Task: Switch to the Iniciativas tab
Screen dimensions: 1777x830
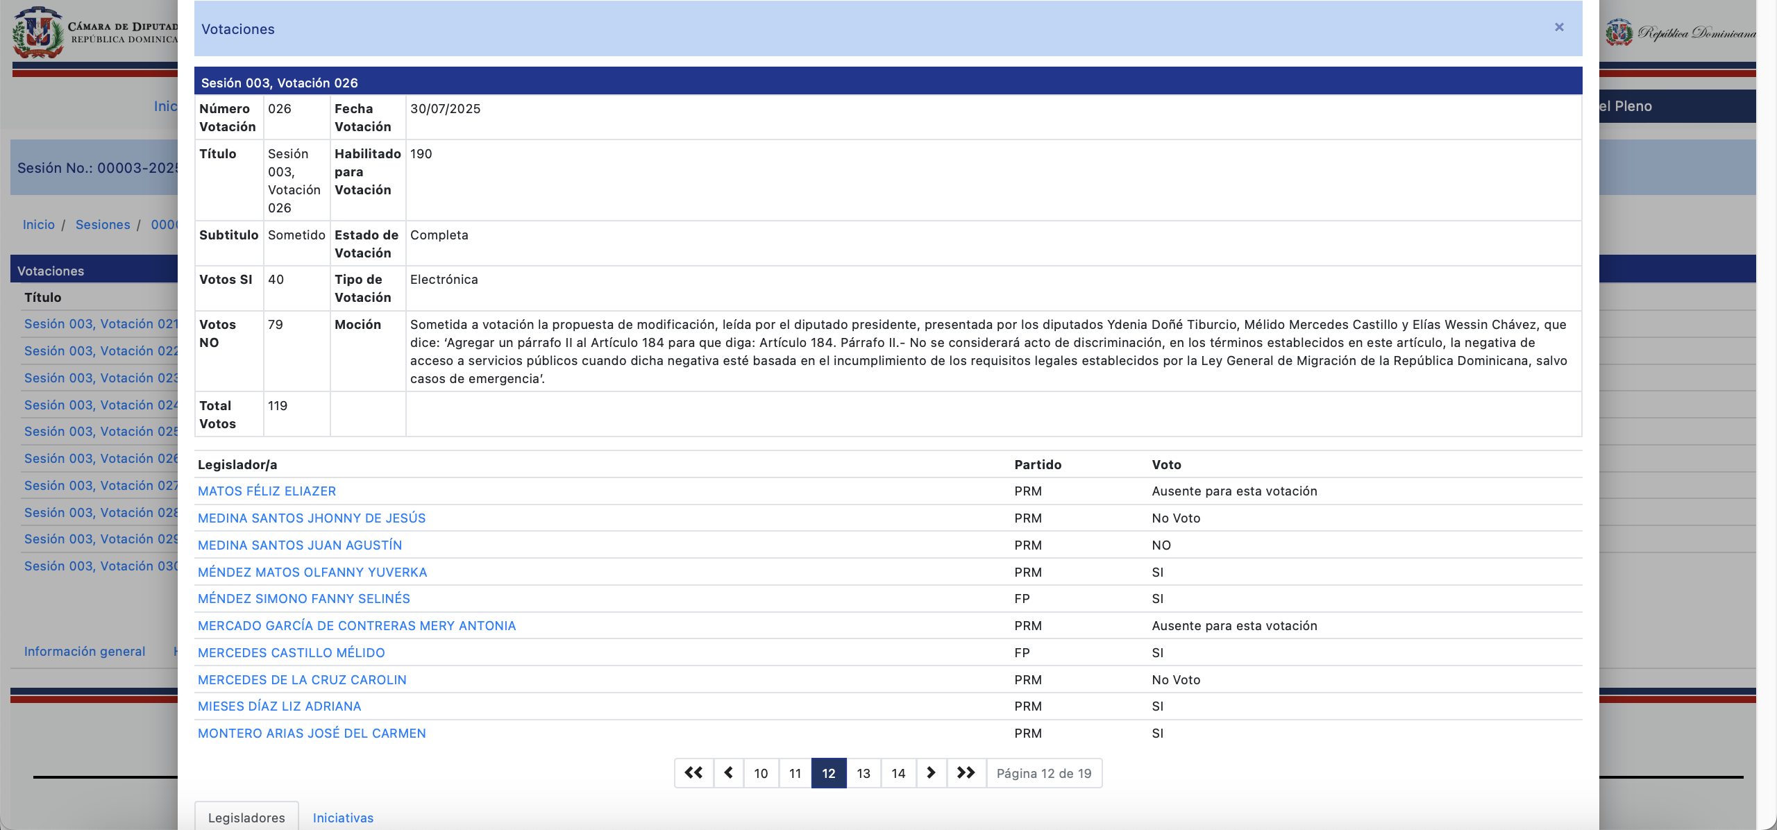Action: (x=343, y=818)
